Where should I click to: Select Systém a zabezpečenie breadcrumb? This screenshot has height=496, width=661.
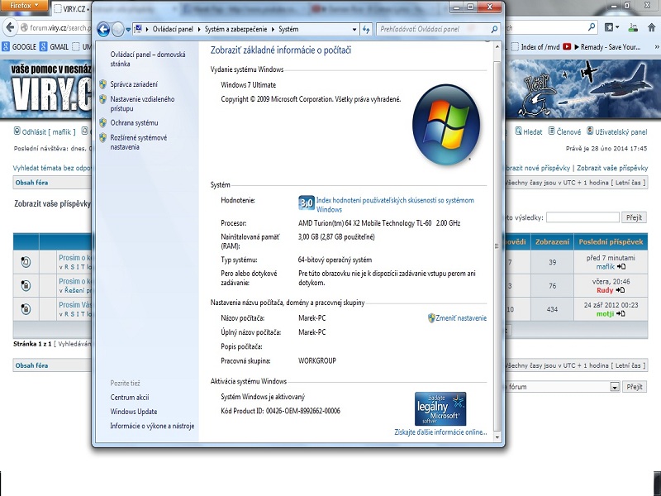[x=235, y=29]
